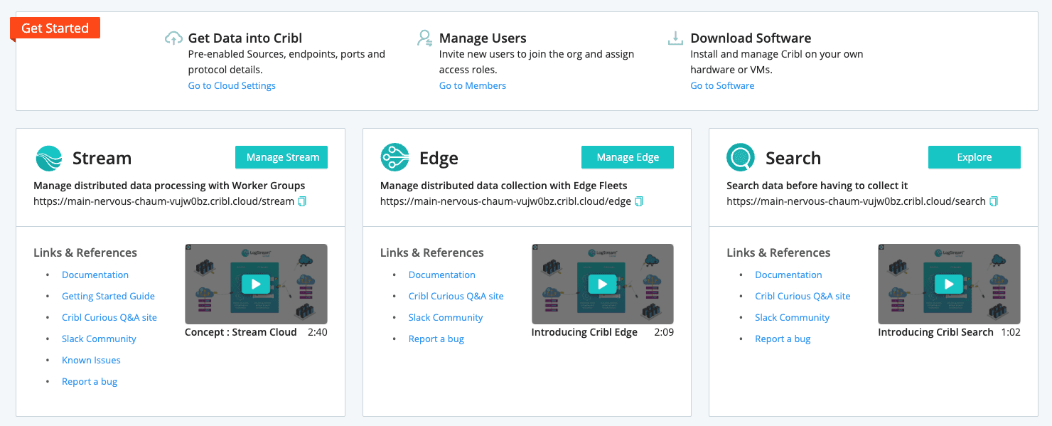Copy the Stream URL with copy icon
The height and width of the screenshot is (426, 1052).
click(302, 201)
